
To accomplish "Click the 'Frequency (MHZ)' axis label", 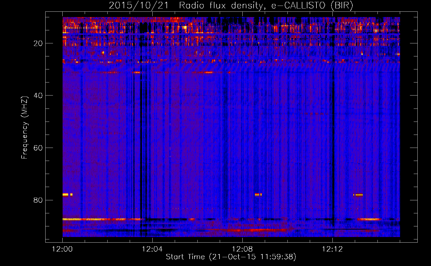I will (x=24, y=128).
